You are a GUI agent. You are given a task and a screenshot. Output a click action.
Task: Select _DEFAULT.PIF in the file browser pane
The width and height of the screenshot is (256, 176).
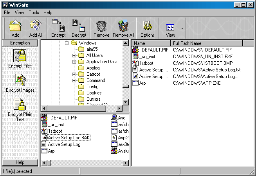[59, 118]
